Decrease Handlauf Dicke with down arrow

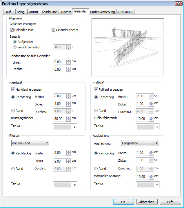pos(69,105)
